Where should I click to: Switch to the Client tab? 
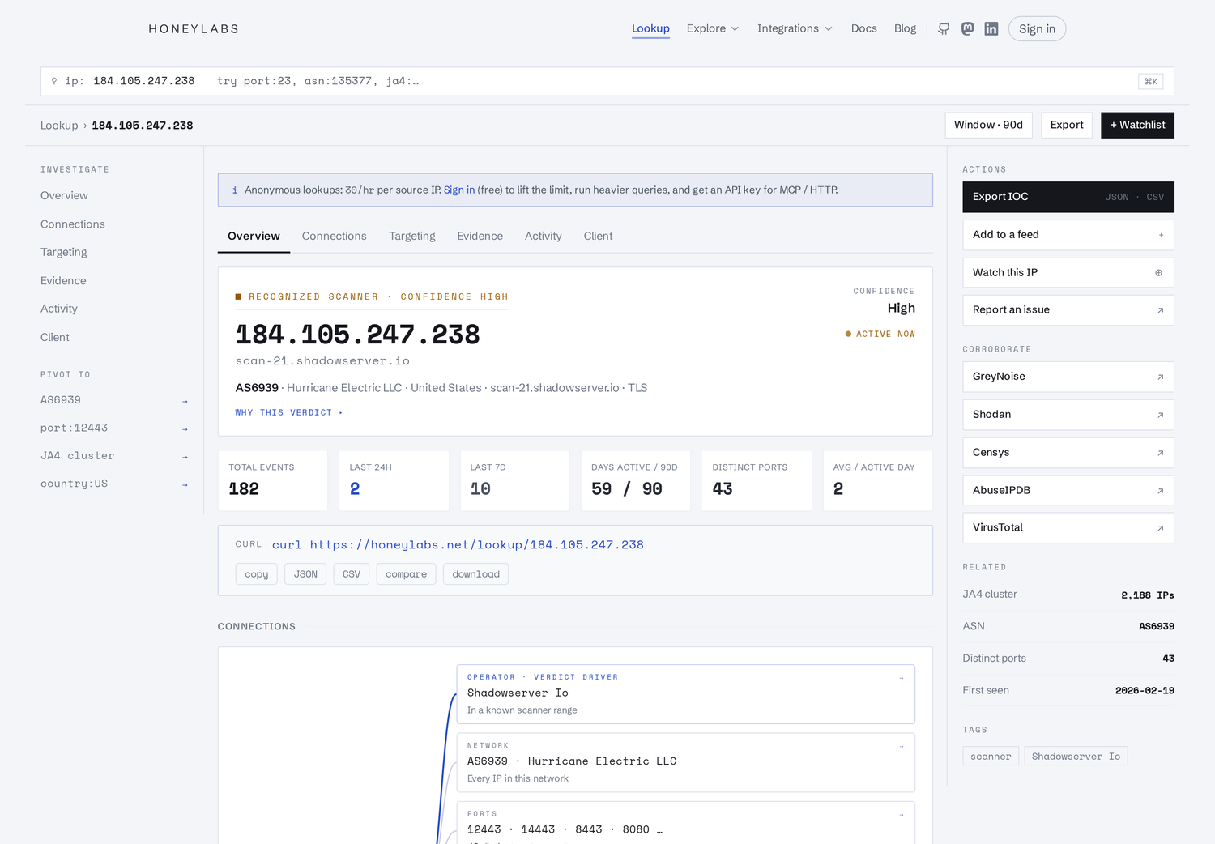598,236
